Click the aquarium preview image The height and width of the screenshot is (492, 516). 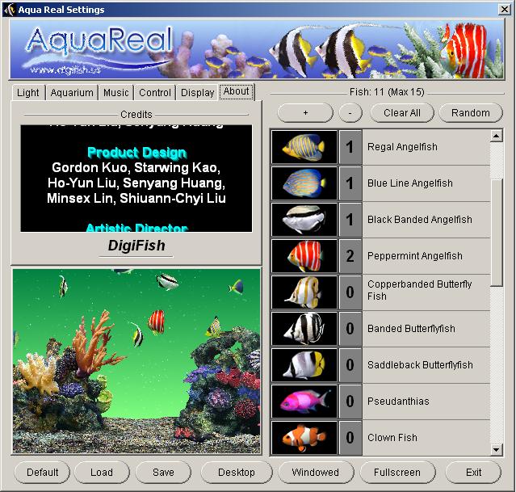136,361
